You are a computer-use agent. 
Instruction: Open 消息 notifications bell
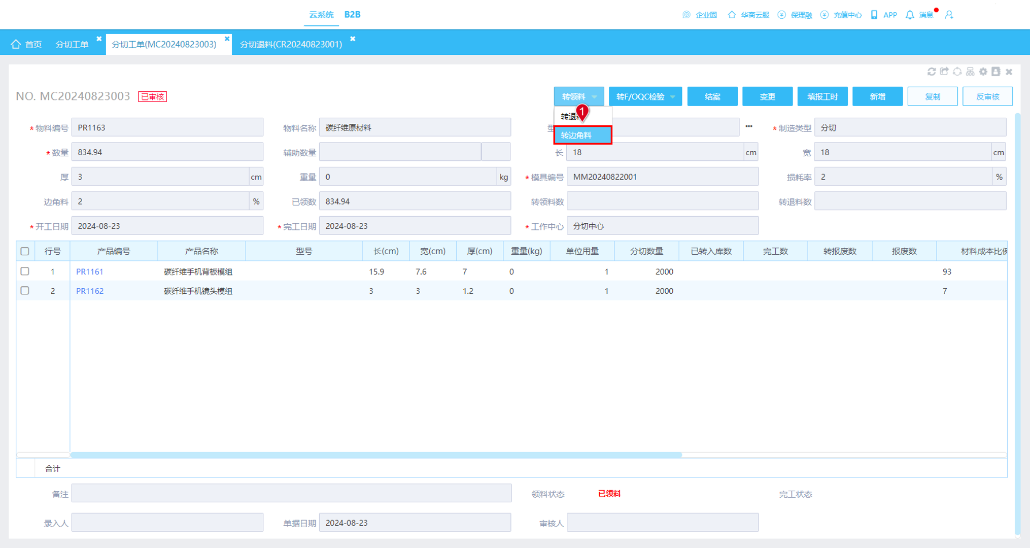coord(910,15)
